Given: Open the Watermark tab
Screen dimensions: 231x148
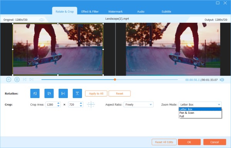Looking at the screenshot, I should click(x=115, y=12).
